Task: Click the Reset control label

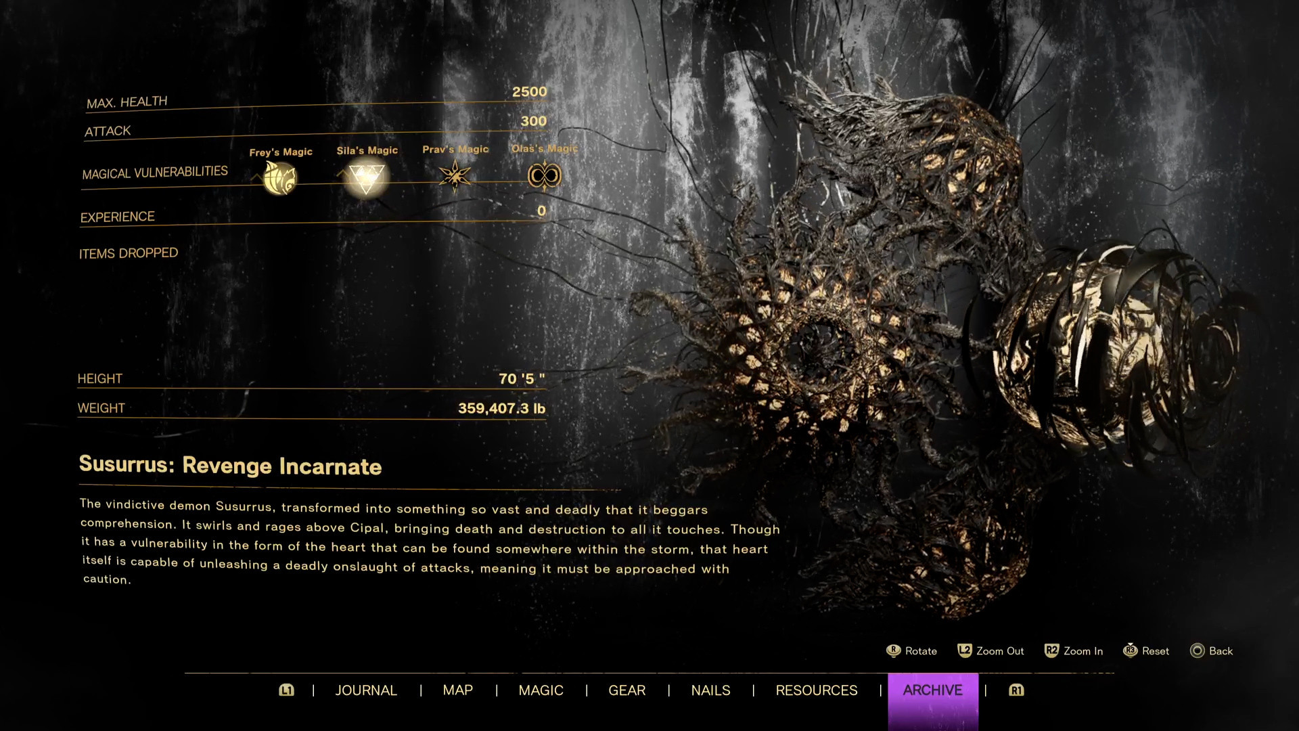Action: [x=1156, y=651]
